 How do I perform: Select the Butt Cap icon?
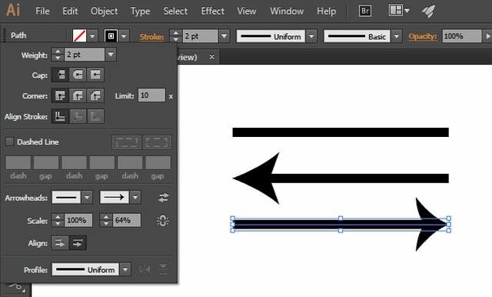[x=60, y=75]
